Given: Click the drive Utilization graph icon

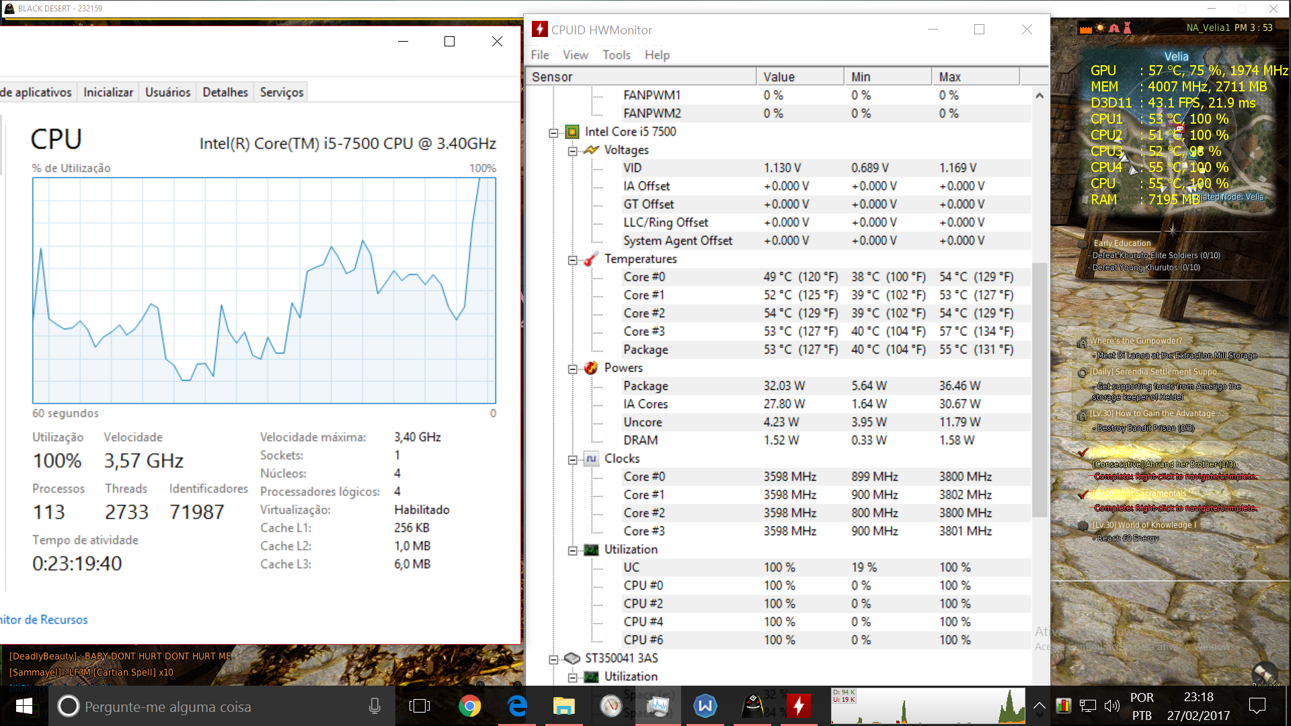Looking at the screenshot, I should 591,676.
